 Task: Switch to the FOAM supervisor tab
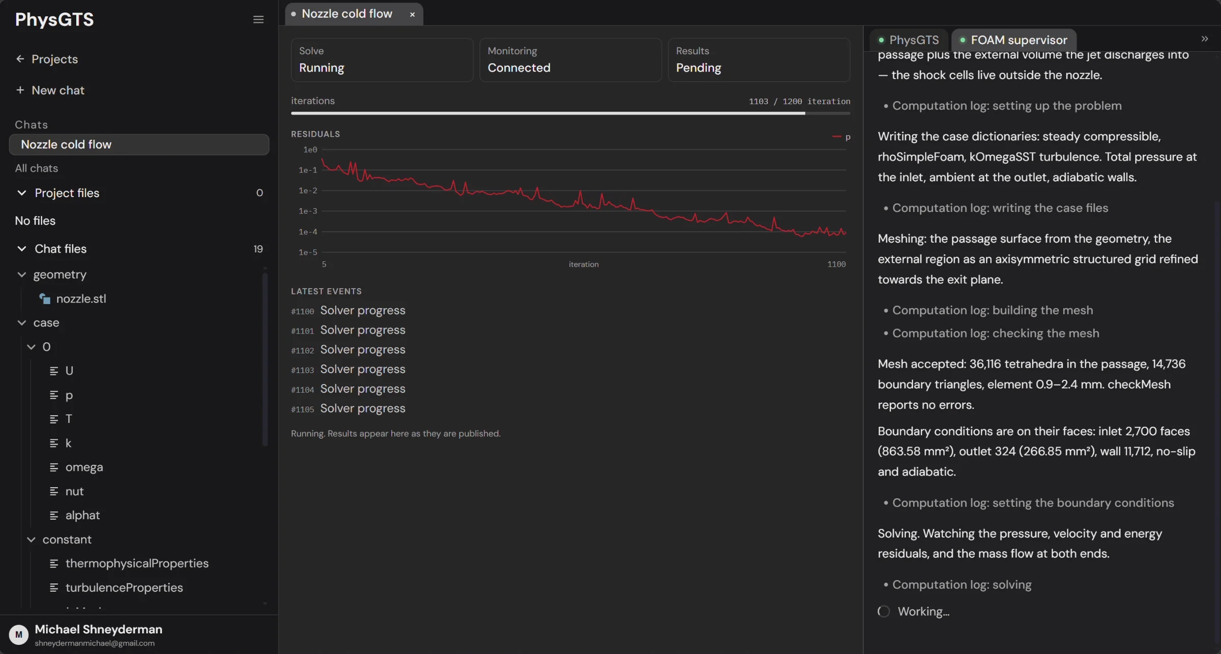point(1013,40)
